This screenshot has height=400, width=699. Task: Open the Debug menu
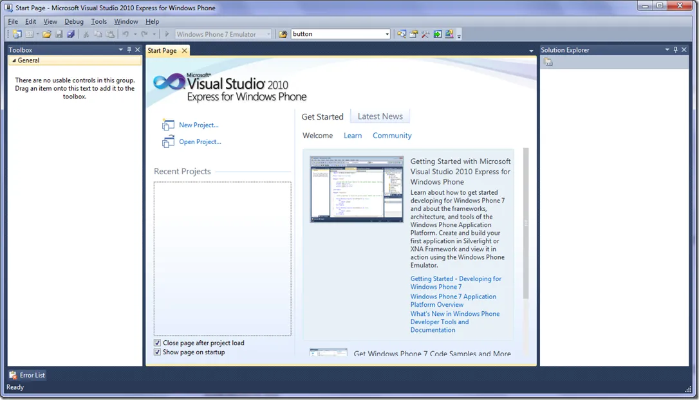click(74, 21)
